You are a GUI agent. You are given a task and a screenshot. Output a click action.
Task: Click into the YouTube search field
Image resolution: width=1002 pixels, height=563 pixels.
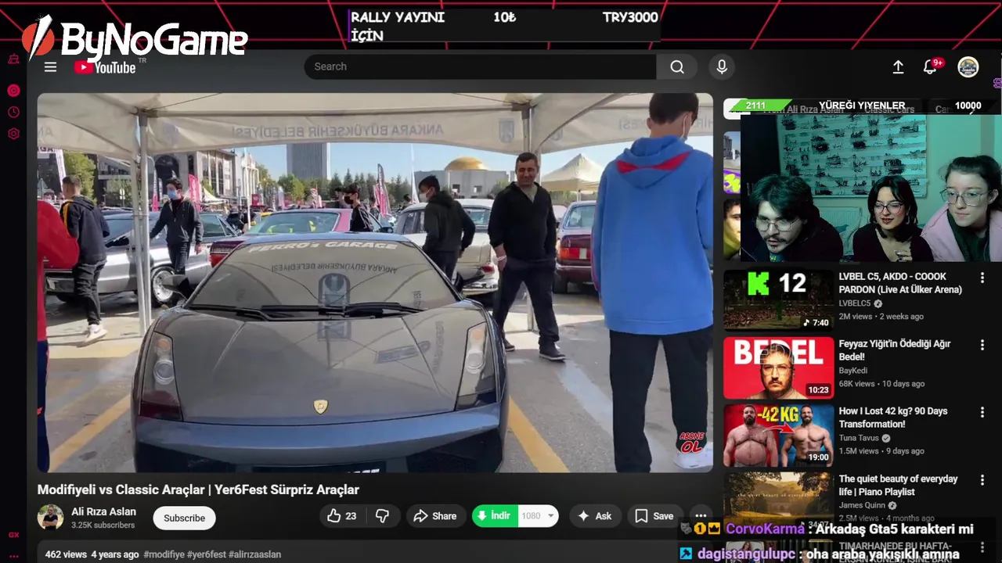[x=480, y=67]
